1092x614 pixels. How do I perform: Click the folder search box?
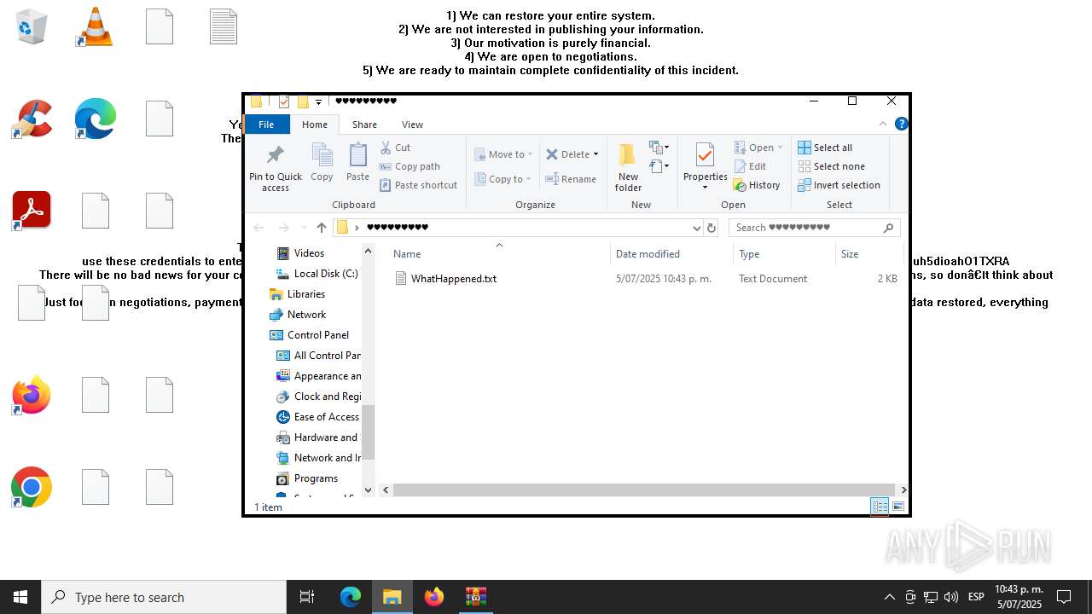814,227
